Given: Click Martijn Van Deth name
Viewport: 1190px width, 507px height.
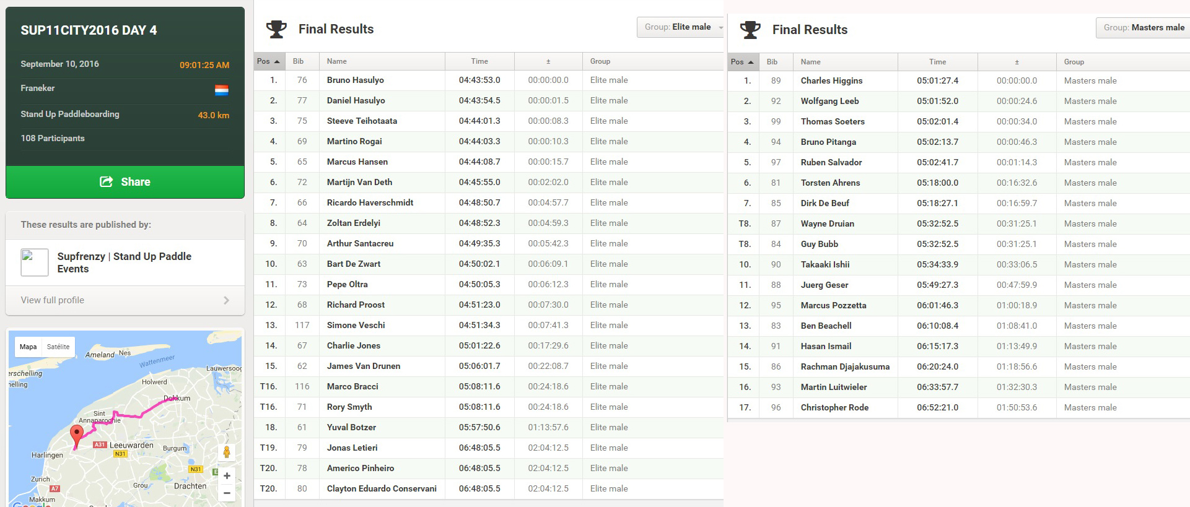Looking at the screenshot, I should 360,182.
